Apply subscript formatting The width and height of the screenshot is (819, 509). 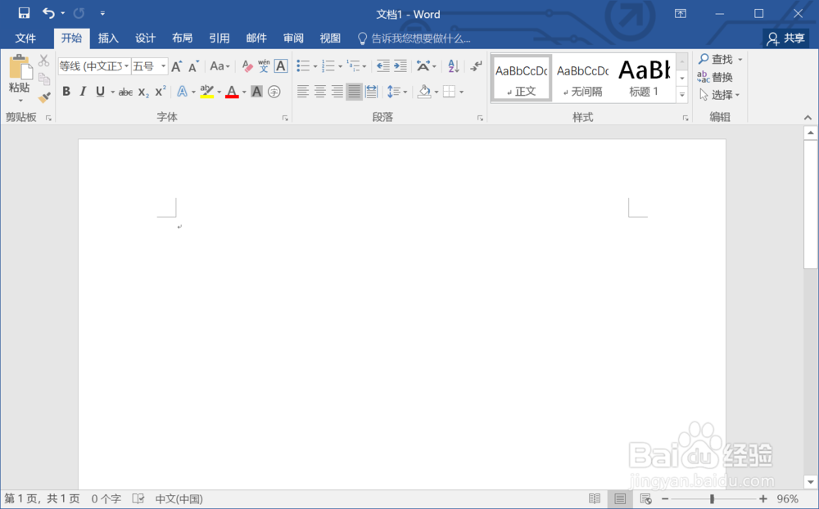click(x=143, y=92)
